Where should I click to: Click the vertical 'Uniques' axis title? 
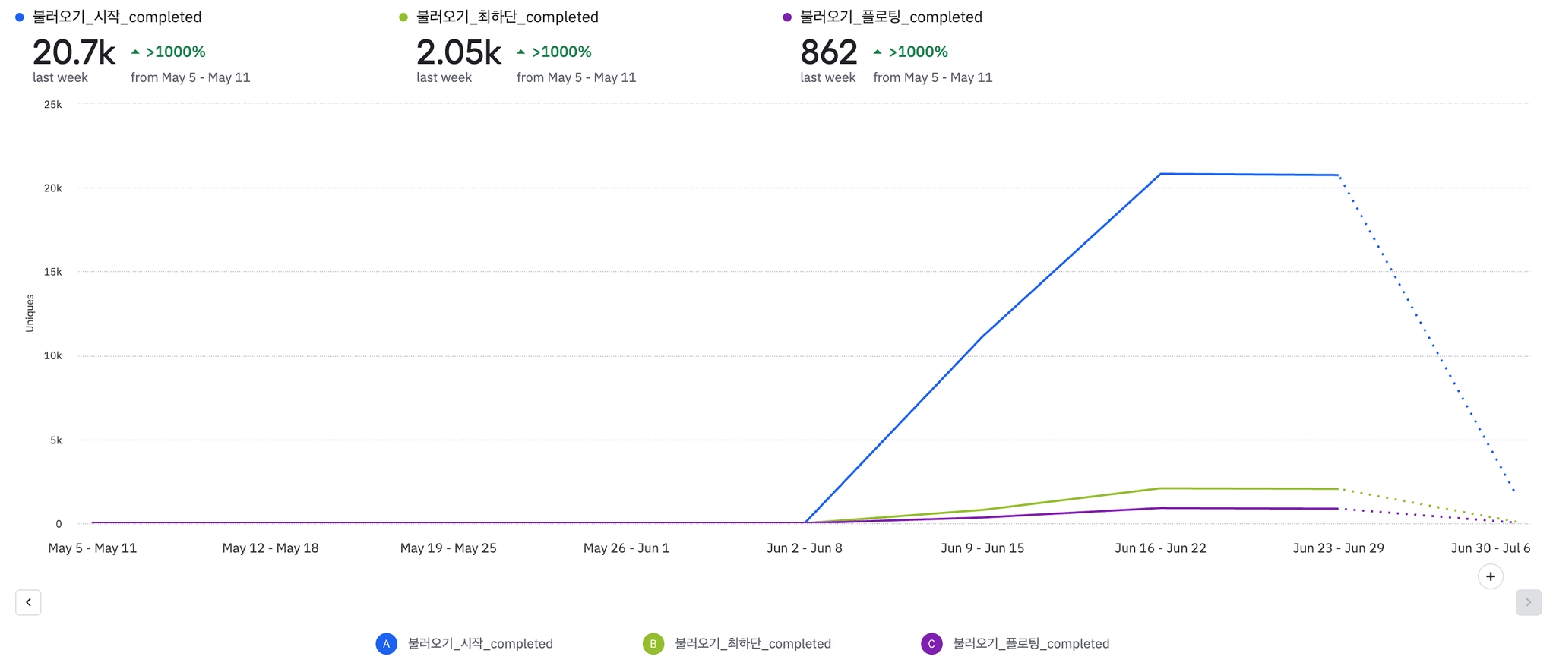pyautogui.click(x=30, y=313)
